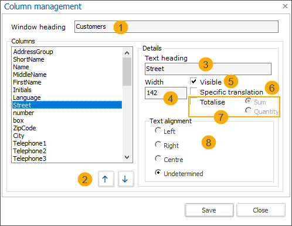Screen dimensions: 292x226
Task: Select Telephone1 in columns list
Action: point(67,143)
